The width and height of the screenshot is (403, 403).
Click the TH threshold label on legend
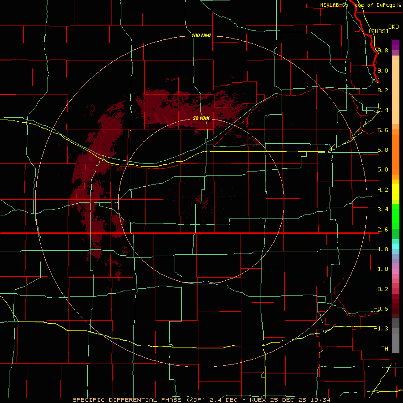click(x=385, y=349)
